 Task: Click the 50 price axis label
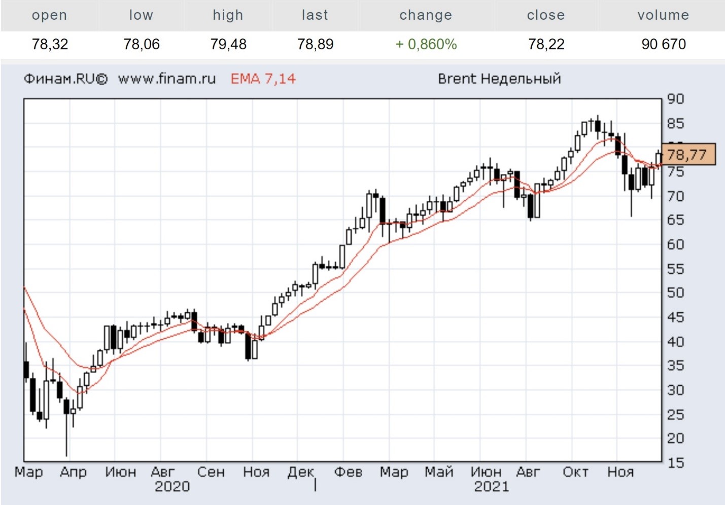(x=675, y=293)
